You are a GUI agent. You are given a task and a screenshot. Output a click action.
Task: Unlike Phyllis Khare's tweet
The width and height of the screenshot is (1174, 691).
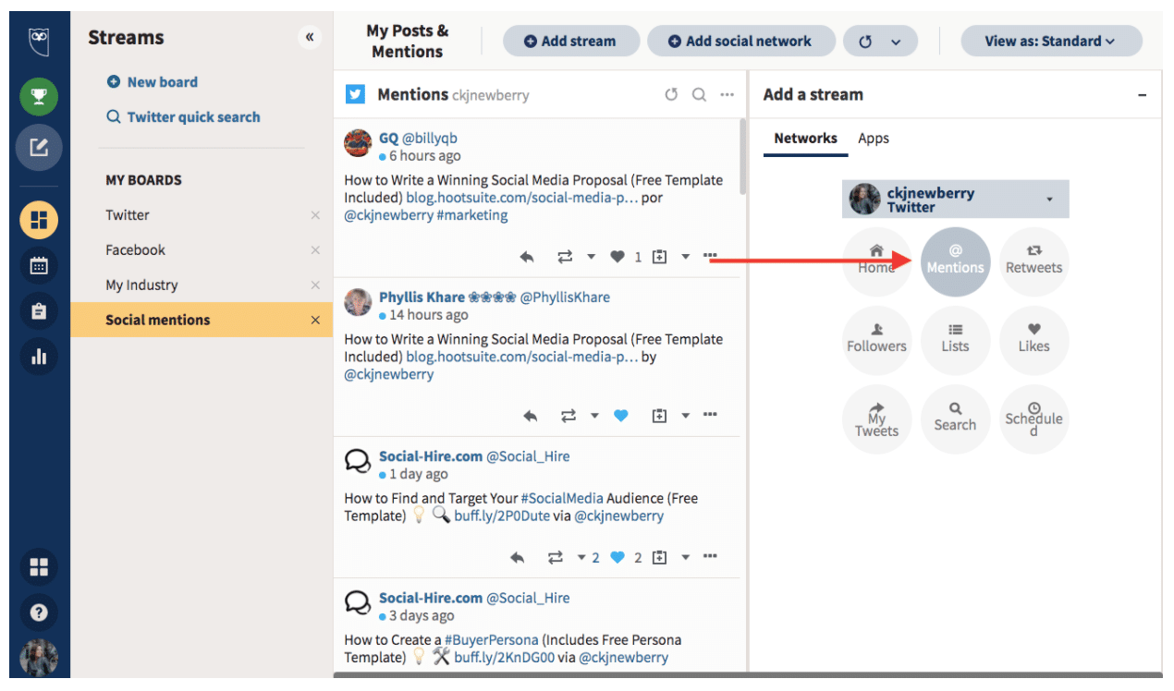(621, 417)
